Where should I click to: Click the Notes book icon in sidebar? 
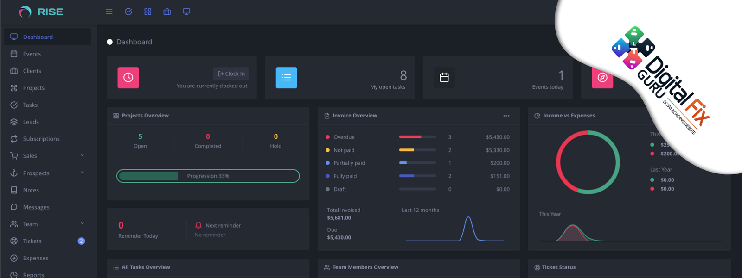pyautogui.click(x=14, y=190)
